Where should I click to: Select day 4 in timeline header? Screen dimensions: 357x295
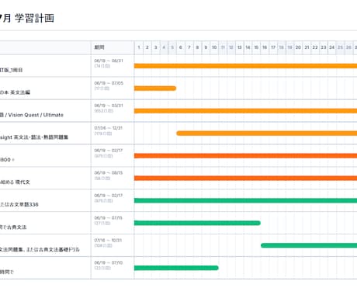[x=164, y=47]
